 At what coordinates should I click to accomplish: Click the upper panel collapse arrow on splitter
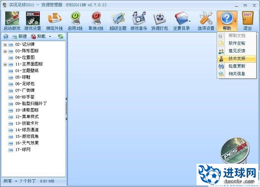pyautogui.click(x=66, y=99)
